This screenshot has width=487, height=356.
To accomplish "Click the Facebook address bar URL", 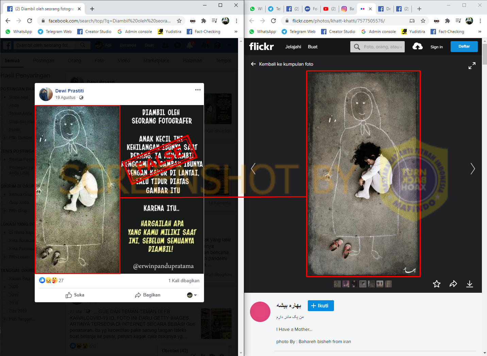I will (x=110, y=21).
